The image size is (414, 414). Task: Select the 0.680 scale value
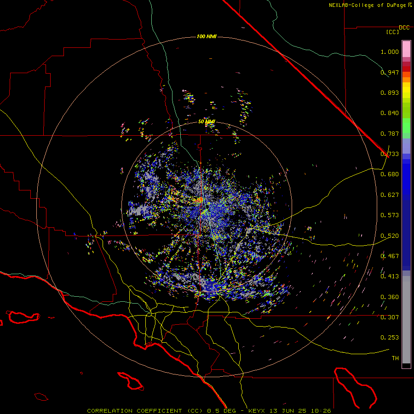[x=390, y=174]
